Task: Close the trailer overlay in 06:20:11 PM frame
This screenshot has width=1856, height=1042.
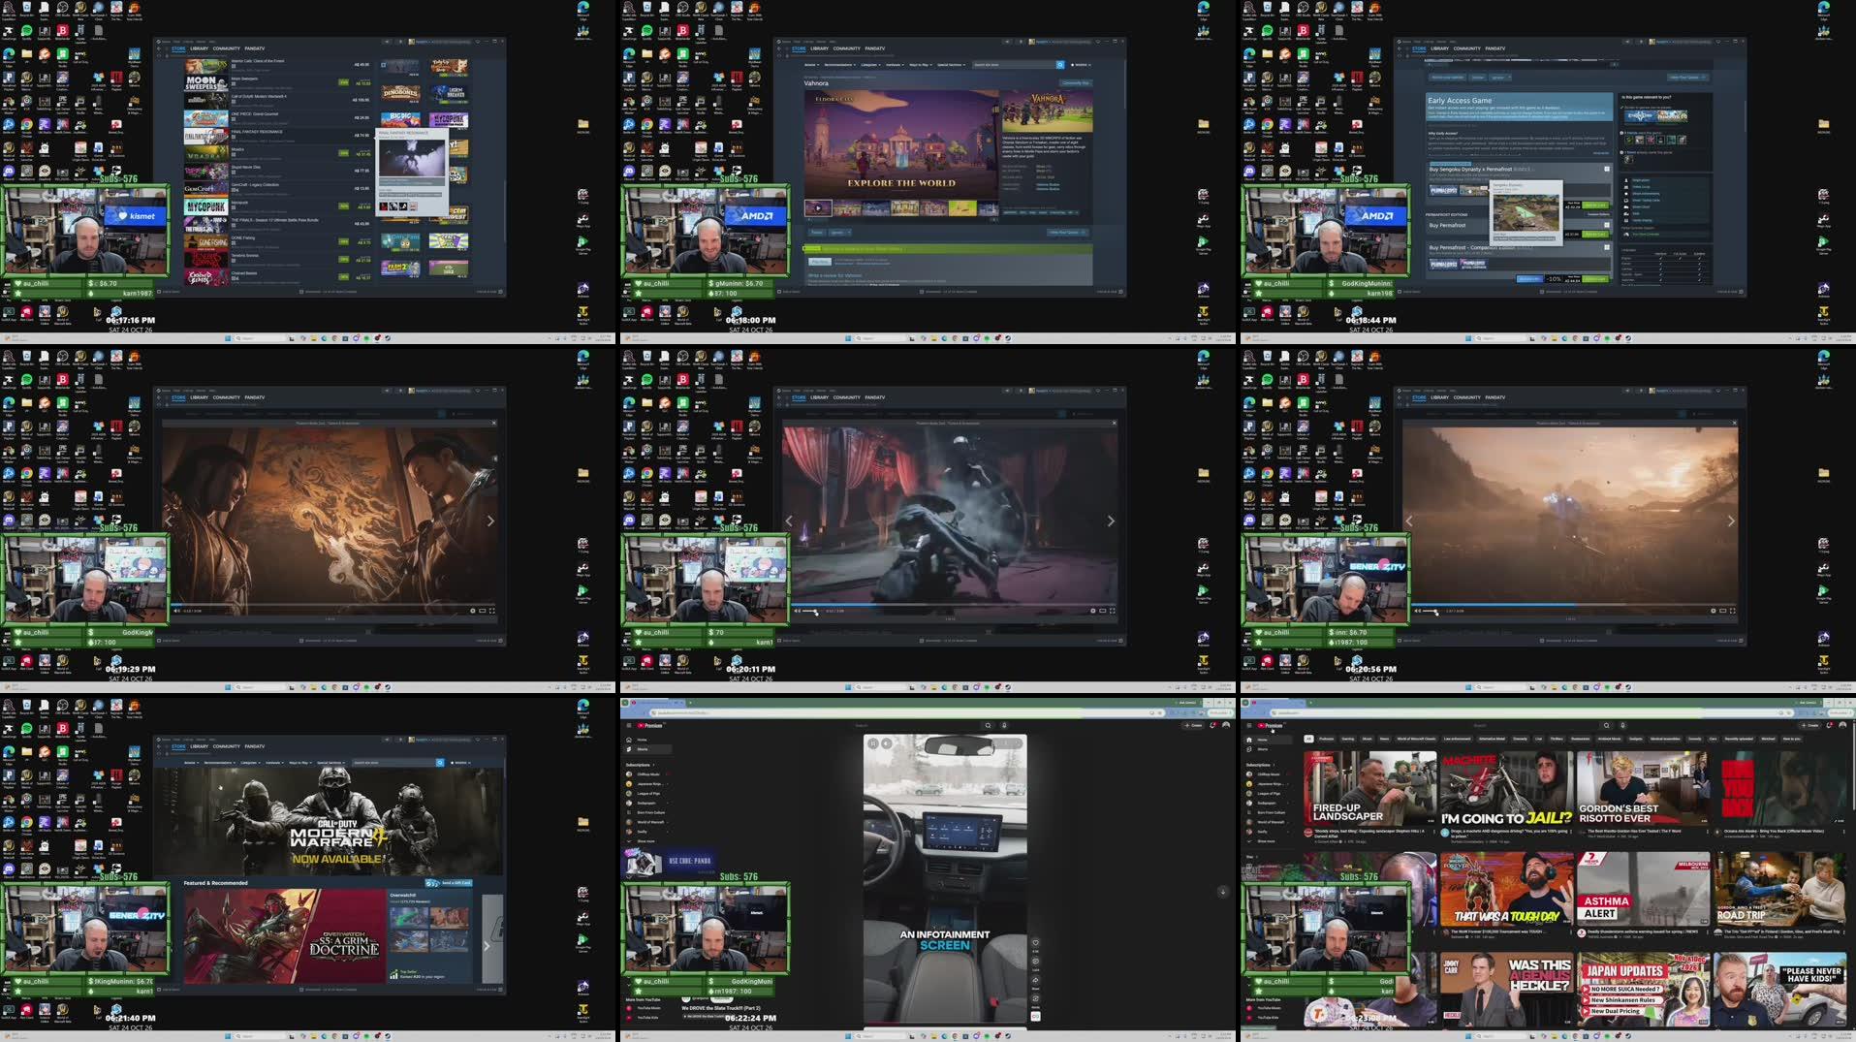Action: tap(1114, 423)
